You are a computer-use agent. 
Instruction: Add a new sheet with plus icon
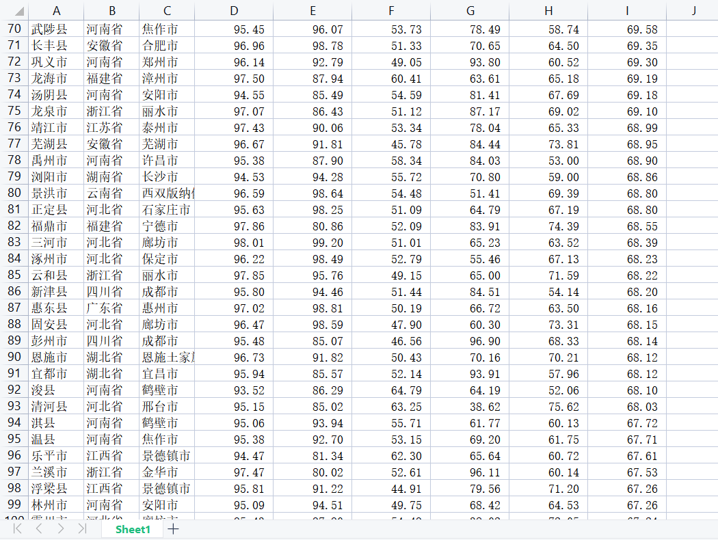tap(173, 530)
